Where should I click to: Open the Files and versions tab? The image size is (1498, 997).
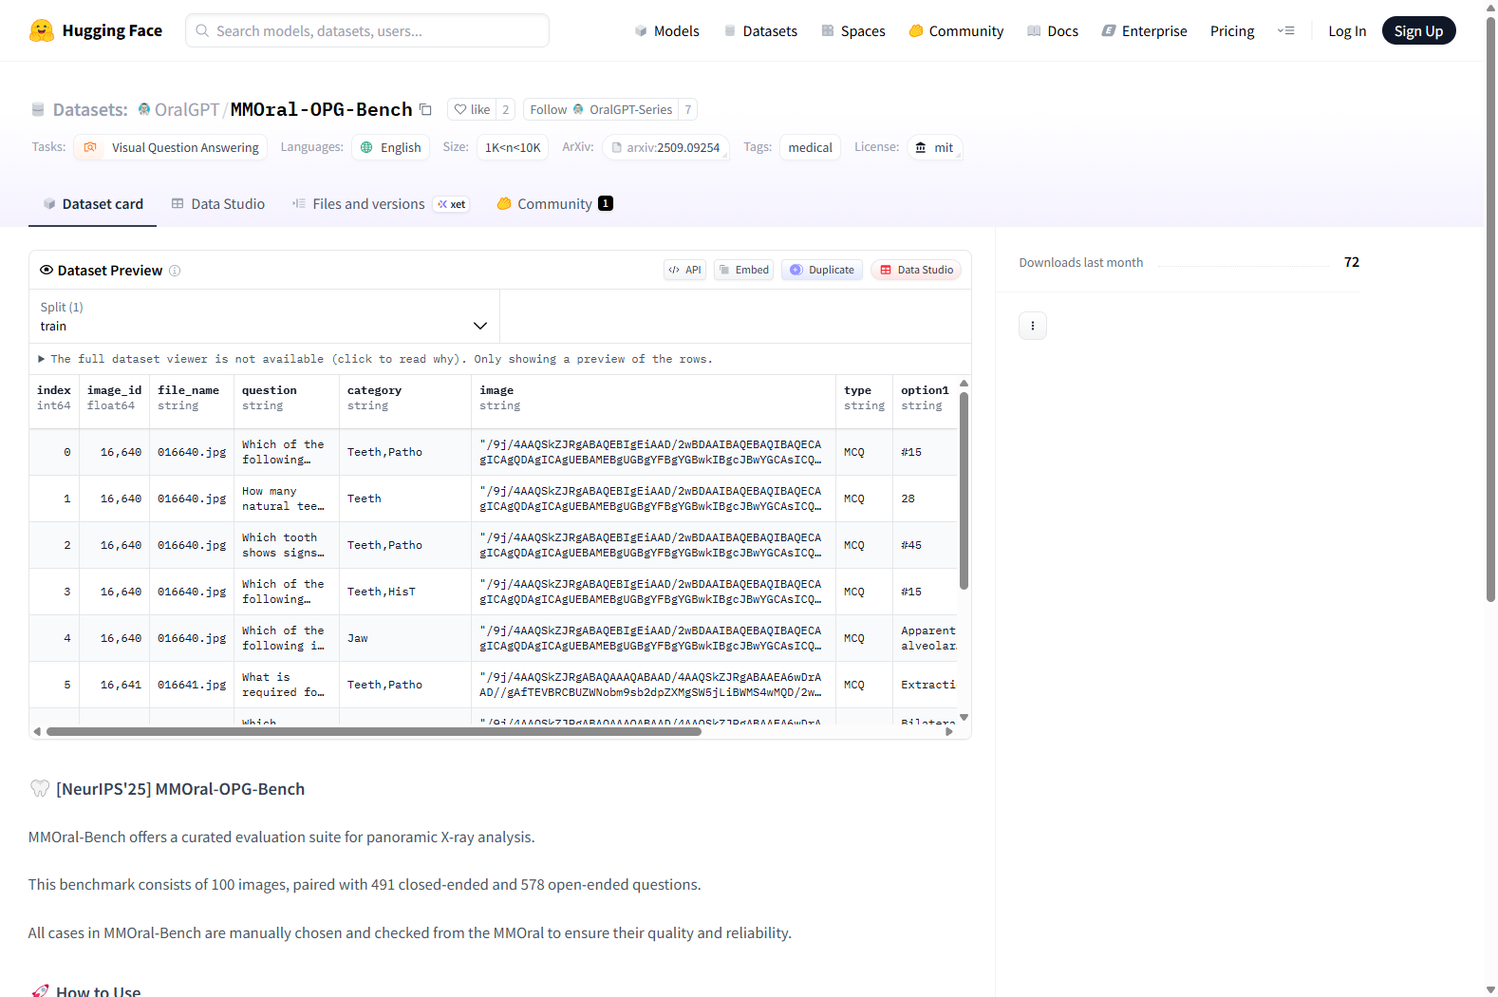[368, 204]
